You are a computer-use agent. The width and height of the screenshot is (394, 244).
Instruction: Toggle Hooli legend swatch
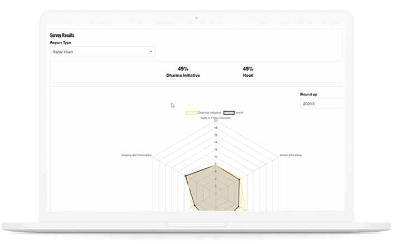[229, 113]
